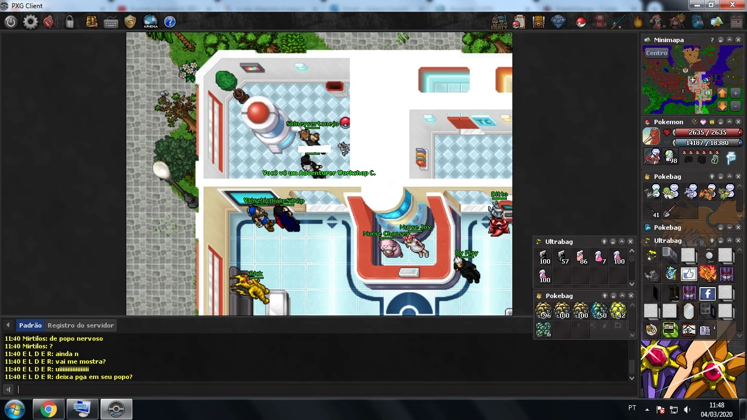
Task: Open the blue question mark help icon
Action: tap(170, 22)
